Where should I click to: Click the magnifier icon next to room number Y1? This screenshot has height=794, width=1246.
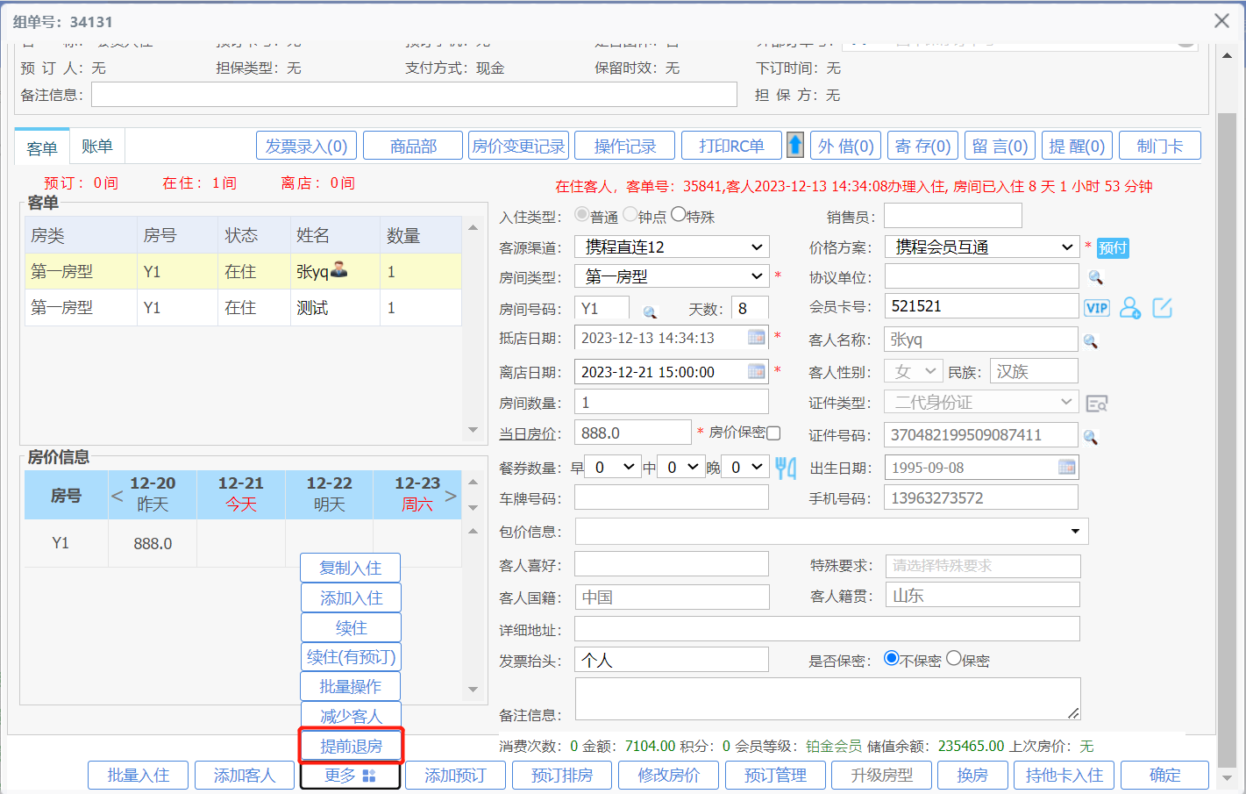coord(650,311)
